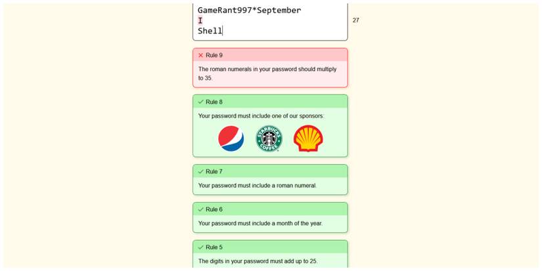
Task: Select the Rule 8 header label
Action: pos(214,102)
